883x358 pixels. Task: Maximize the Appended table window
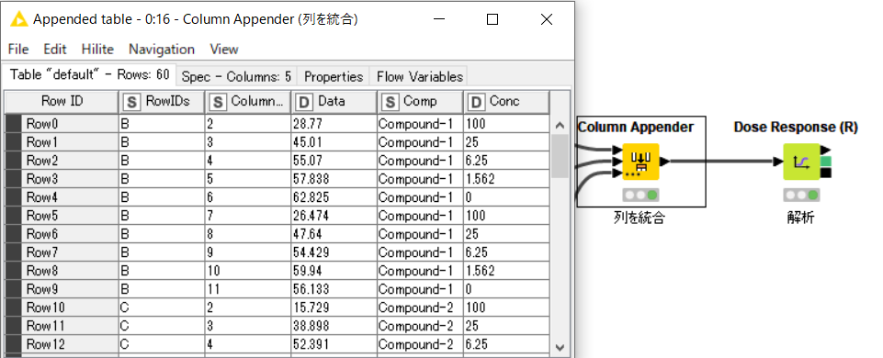click(x=492, y=19)
